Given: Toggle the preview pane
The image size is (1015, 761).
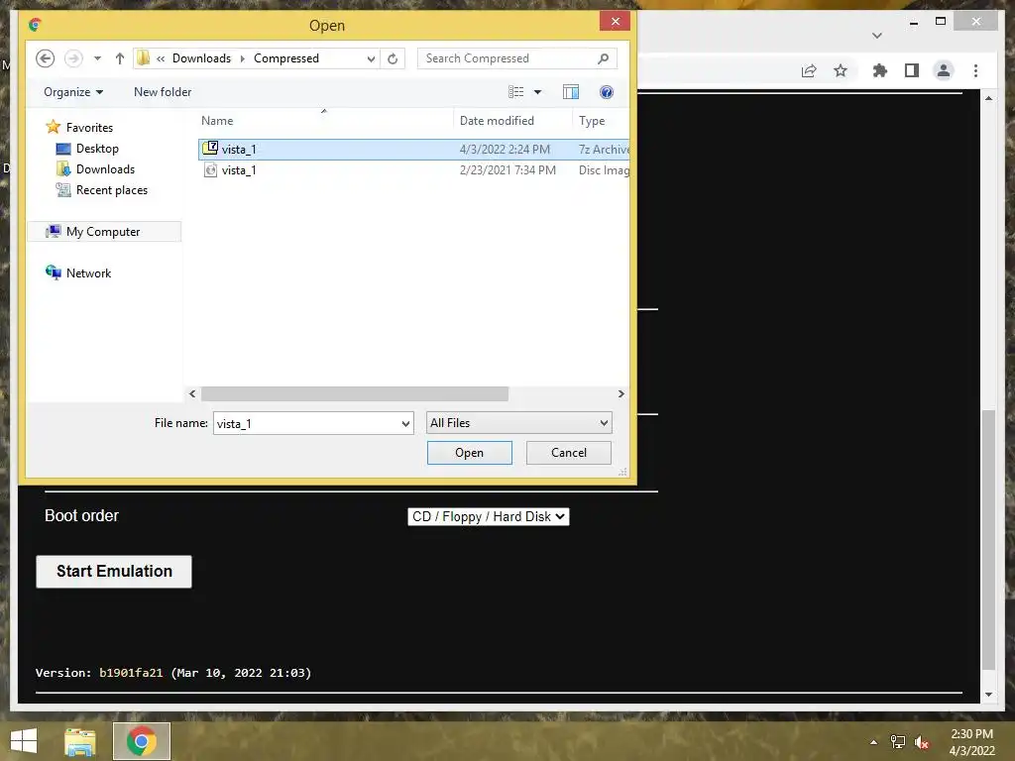Looking at the screenshot, I should [x=570, y=92].
